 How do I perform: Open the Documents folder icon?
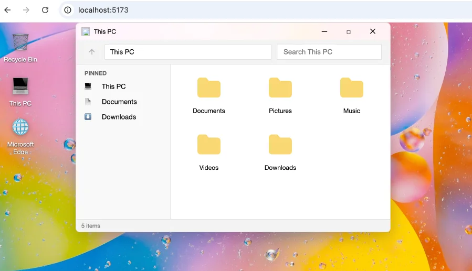(x=208, y=89)
